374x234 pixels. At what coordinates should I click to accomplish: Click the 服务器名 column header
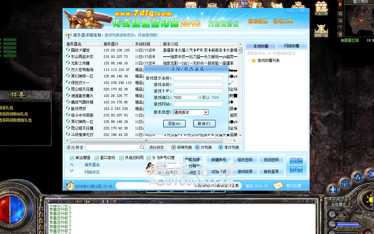click(83, 44)
